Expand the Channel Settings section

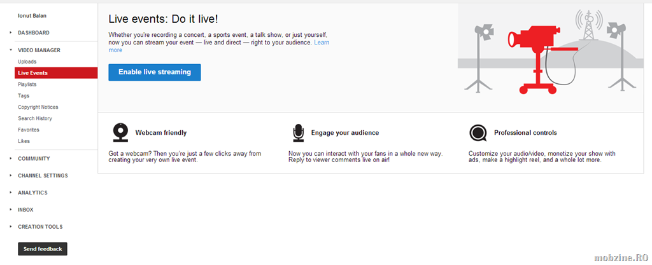(11, 176)
